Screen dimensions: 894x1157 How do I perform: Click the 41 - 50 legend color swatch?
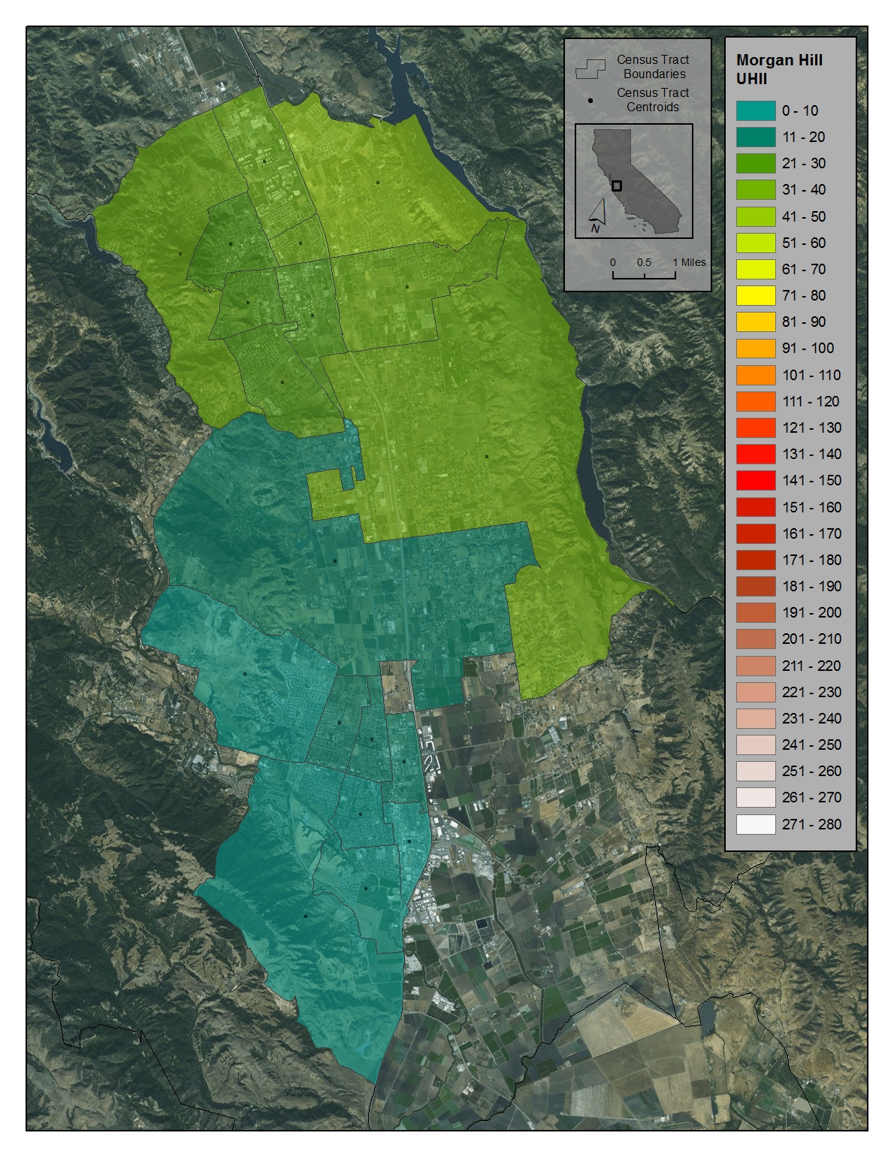point(755,216)
